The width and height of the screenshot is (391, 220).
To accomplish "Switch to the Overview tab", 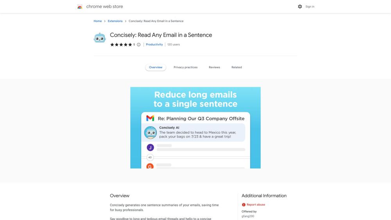I will (156, 67).
